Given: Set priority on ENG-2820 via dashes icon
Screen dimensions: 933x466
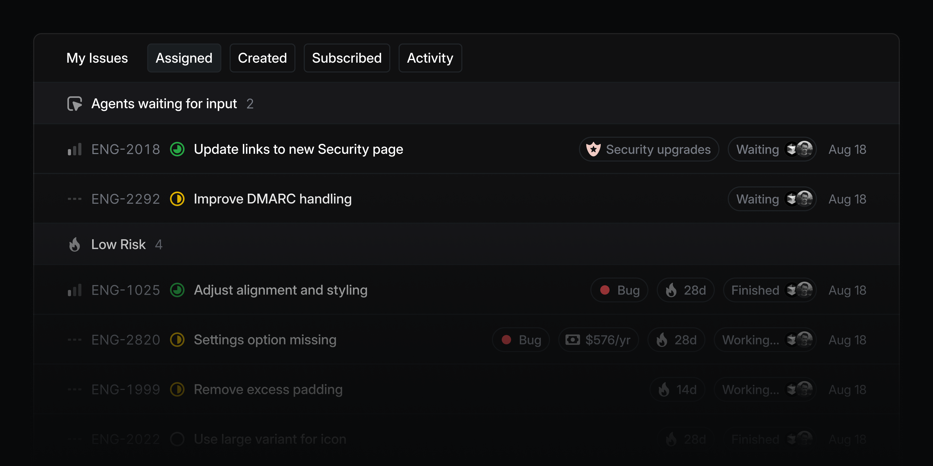Looking at the screenshot, I should point(75,339).
